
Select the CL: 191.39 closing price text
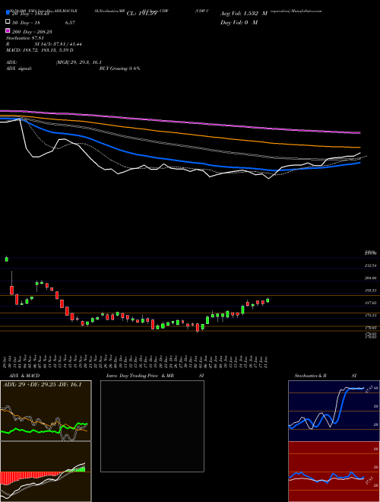click(x=141, y=14)
